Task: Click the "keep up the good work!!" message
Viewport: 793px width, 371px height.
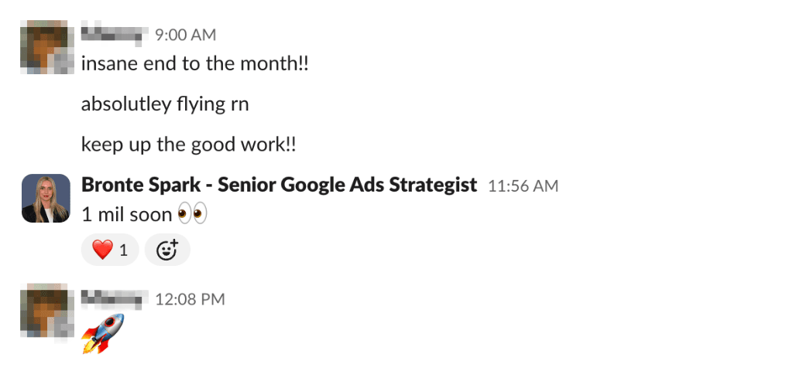Action: click(190, 144)
